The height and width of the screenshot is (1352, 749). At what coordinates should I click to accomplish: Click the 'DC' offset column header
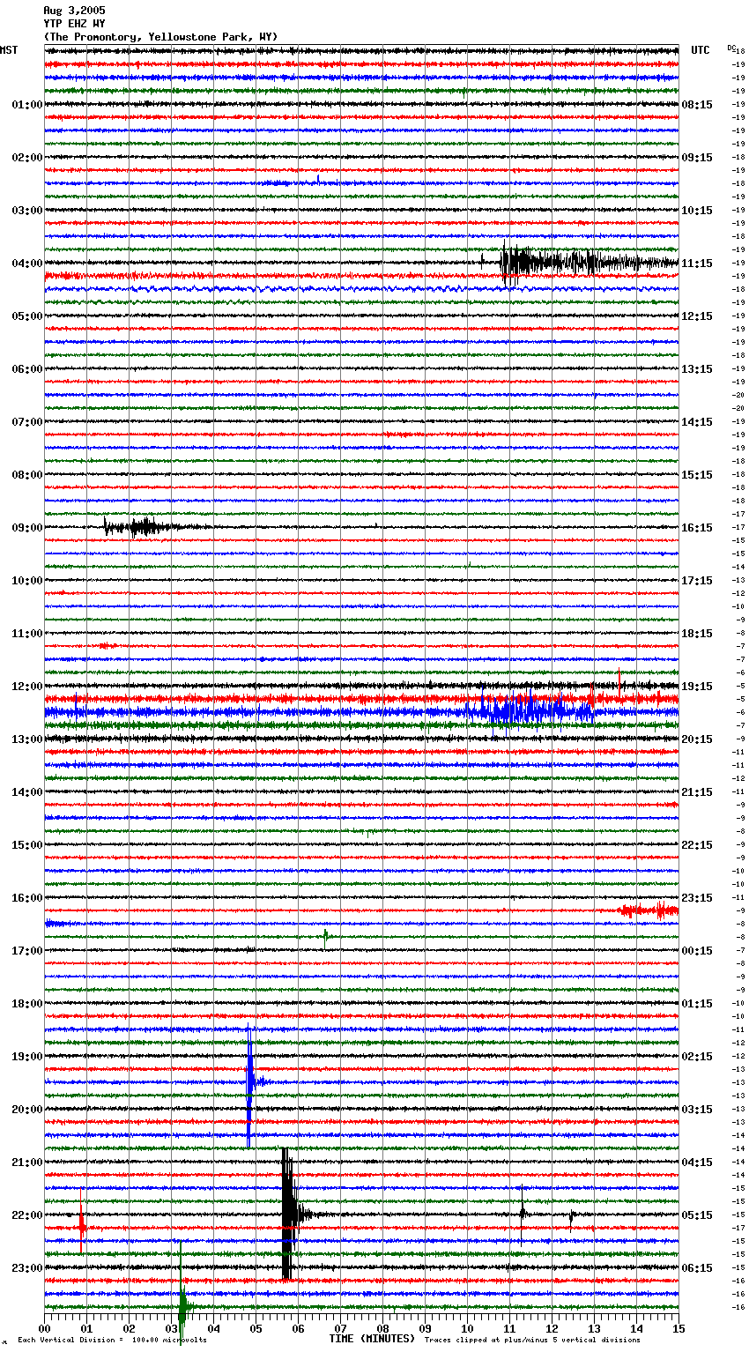point(731,48)
